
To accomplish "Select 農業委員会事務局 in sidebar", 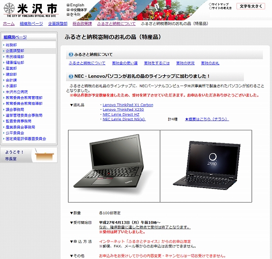I will tap(20, 127).
